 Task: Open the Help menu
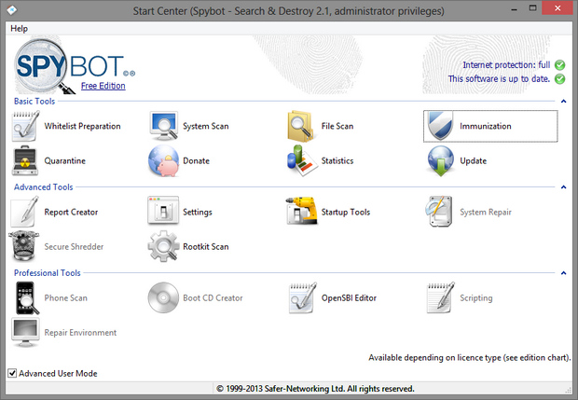point(19,28)
